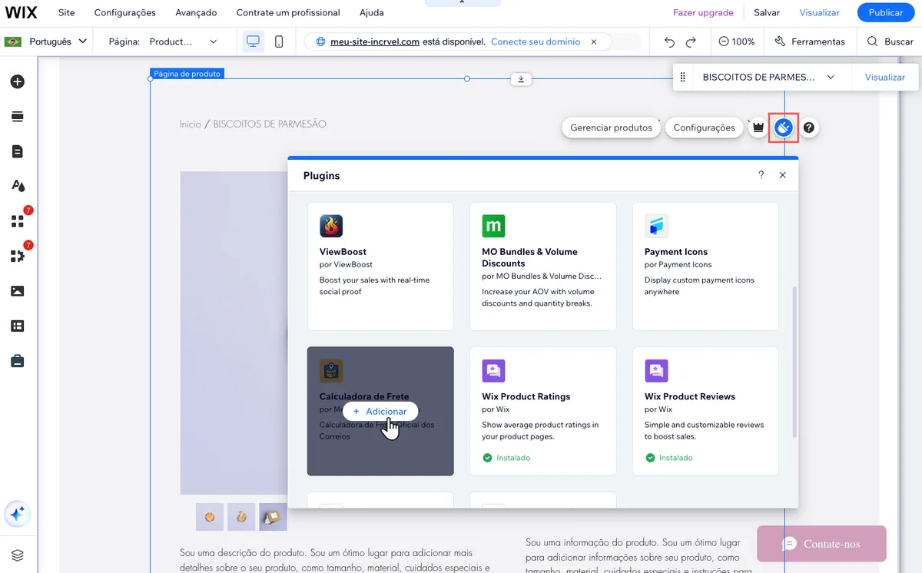Click the top center collapse handle

462,3
